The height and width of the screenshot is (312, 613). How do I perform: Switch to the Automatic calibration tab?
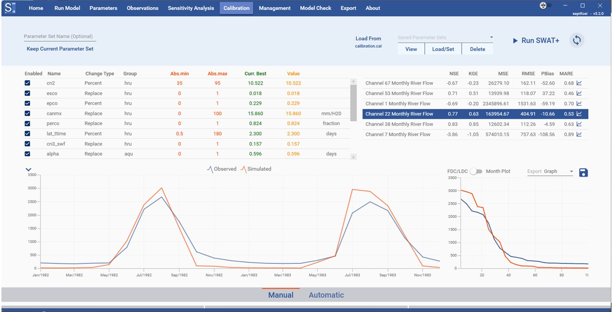pyautogui.click(x=326, y=295)
